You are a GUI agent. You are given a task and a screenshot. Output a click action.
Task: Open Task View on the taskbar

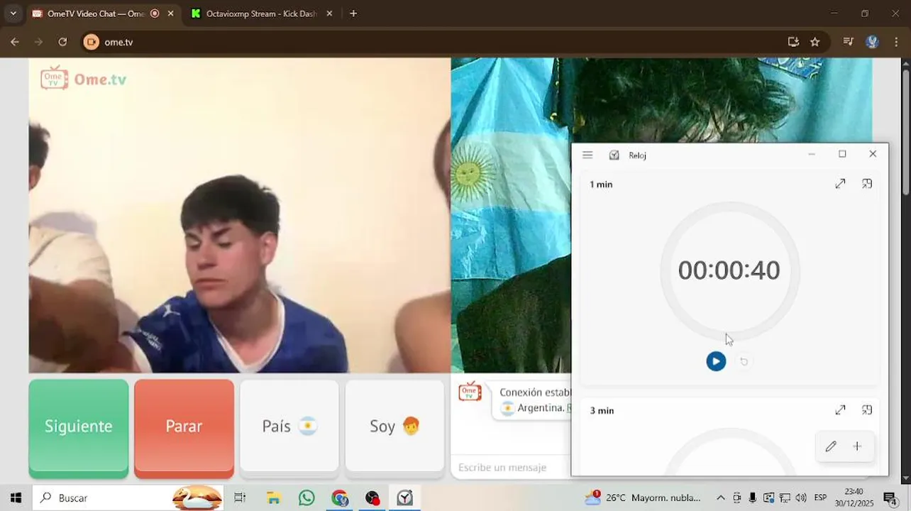tap(240, 498)
